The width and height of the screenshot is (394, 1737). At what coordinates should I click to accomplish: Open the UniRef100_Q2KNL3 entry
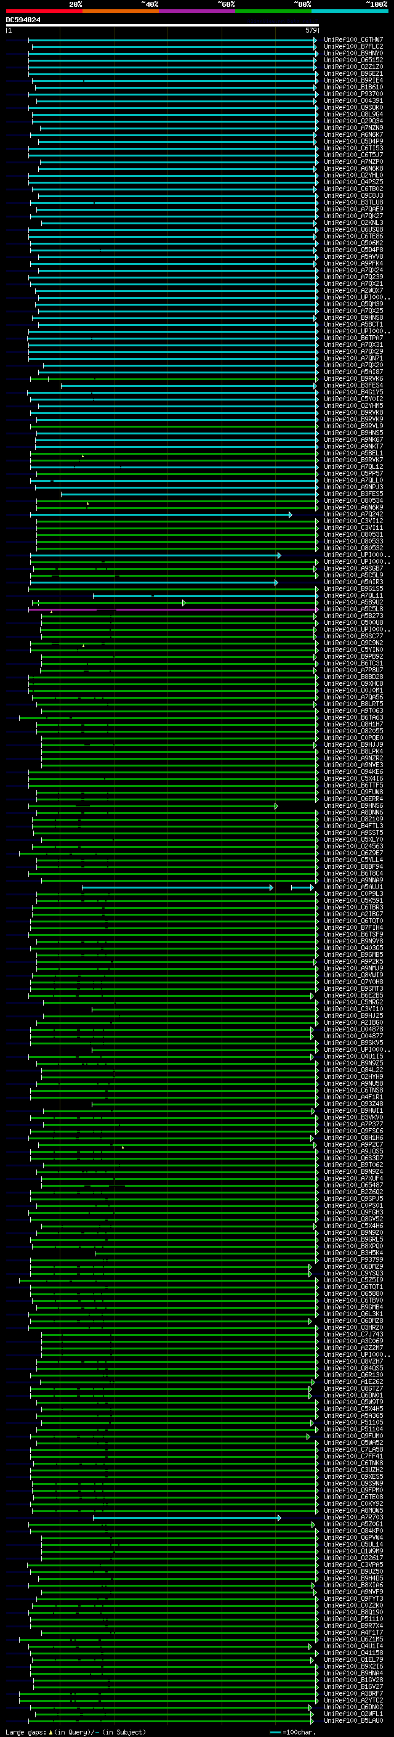(x=353, y=222)
